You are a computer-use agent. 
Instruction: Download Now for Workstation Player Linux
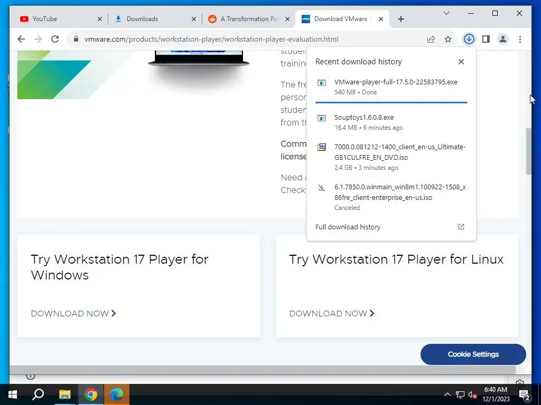[332, 313]
